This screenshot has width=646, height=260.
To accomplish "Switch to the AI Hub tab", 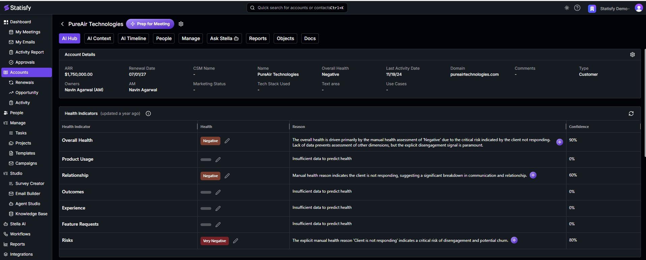I will [70, 38].
